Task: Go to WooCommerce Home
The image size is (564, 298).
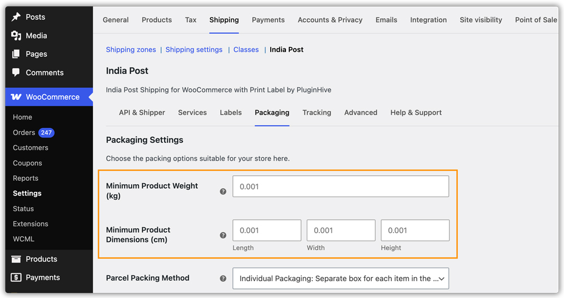Action: 23,117
